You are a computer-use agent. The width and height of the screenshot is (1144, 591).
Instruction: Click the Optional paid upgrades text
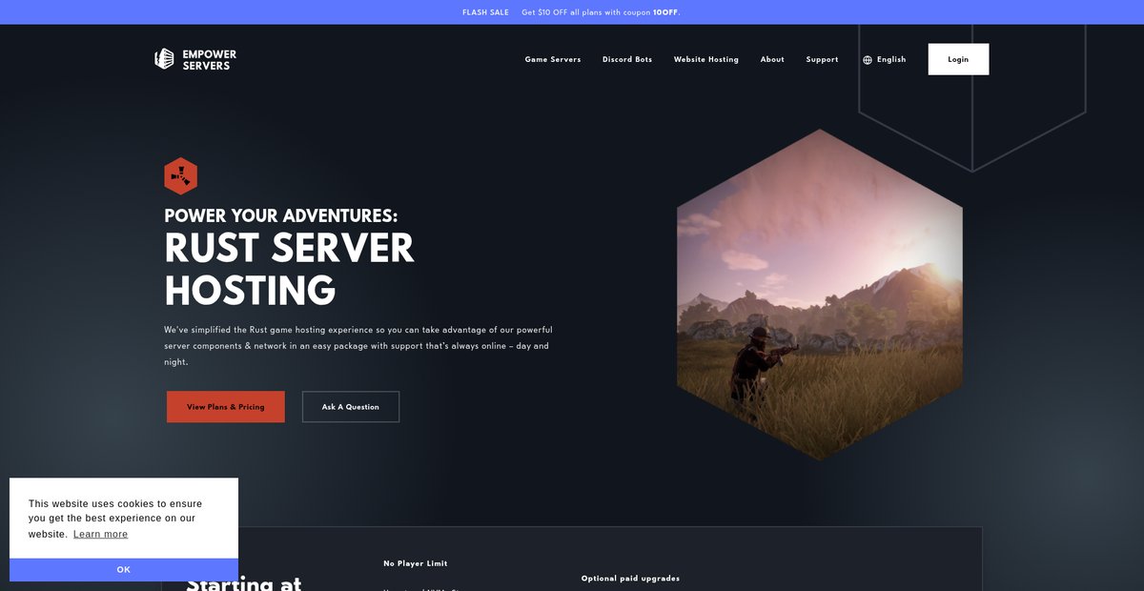point(630,579)
